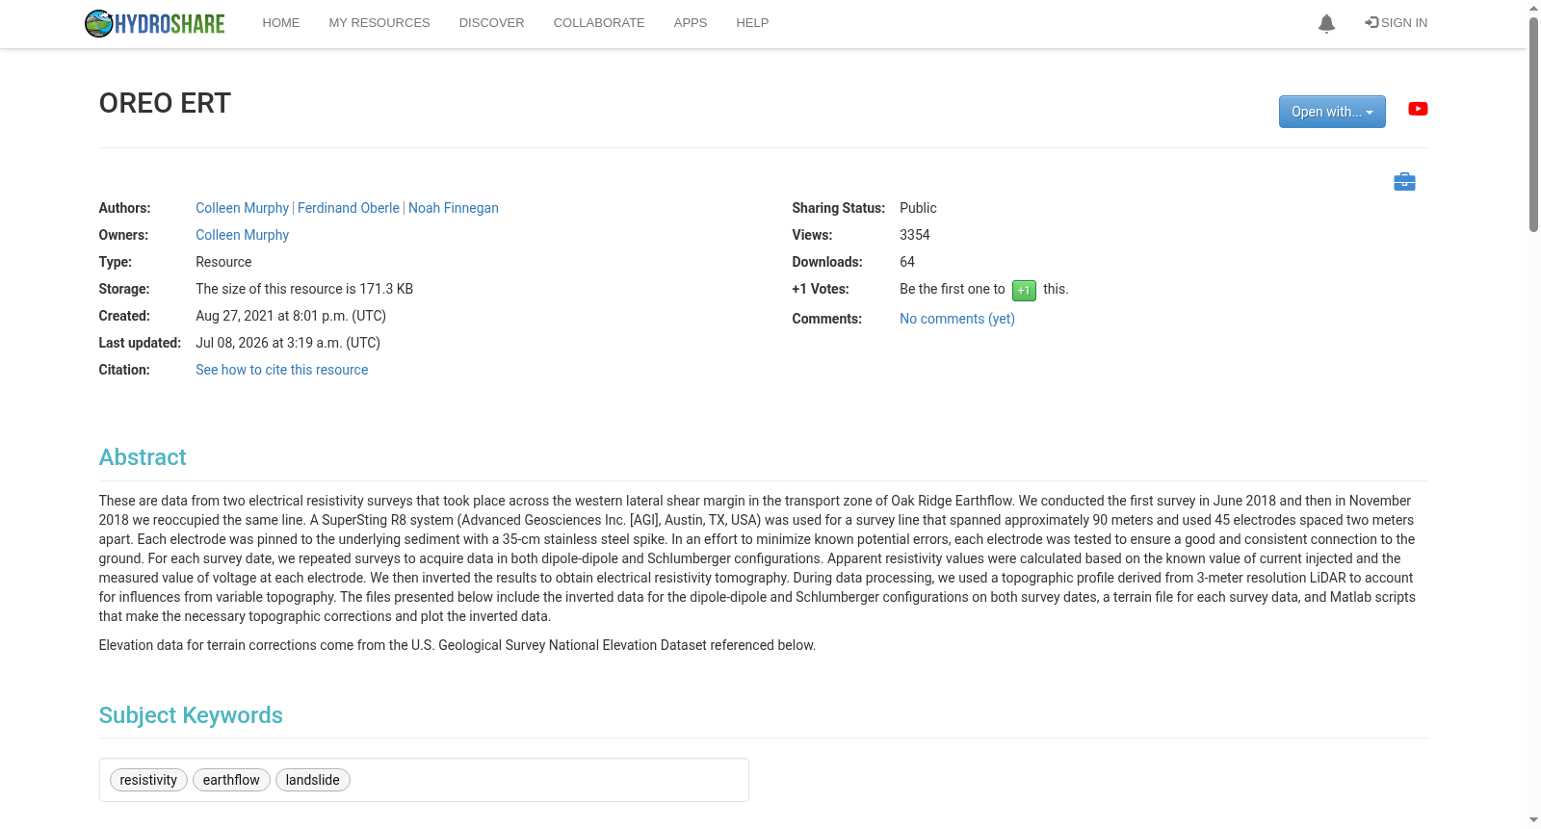Open the 'Open with...' dropdown
This screenshot has width=1541, height=829.
1332,112
